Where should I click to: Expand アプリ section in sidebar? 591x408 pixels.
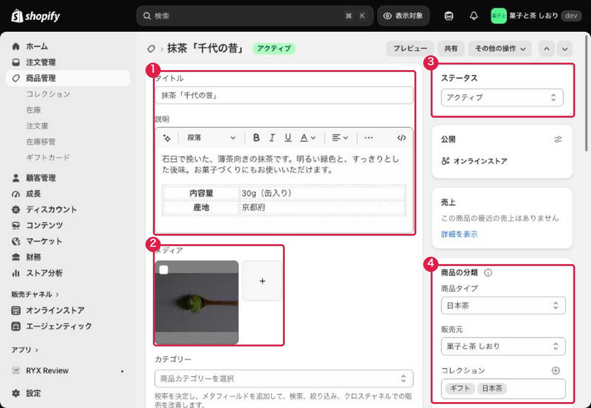tap(25, 350)
